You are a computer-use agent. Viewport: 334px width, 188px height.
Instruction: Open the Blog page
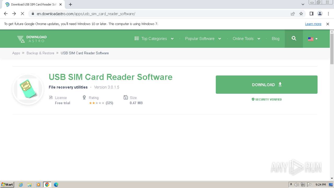[x=276, y=39]
